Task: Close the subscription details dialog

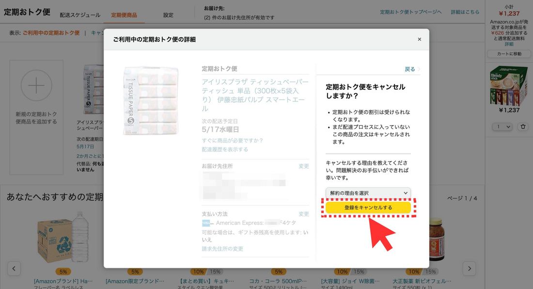Action: pyautogui.click(x=419, y=39)
